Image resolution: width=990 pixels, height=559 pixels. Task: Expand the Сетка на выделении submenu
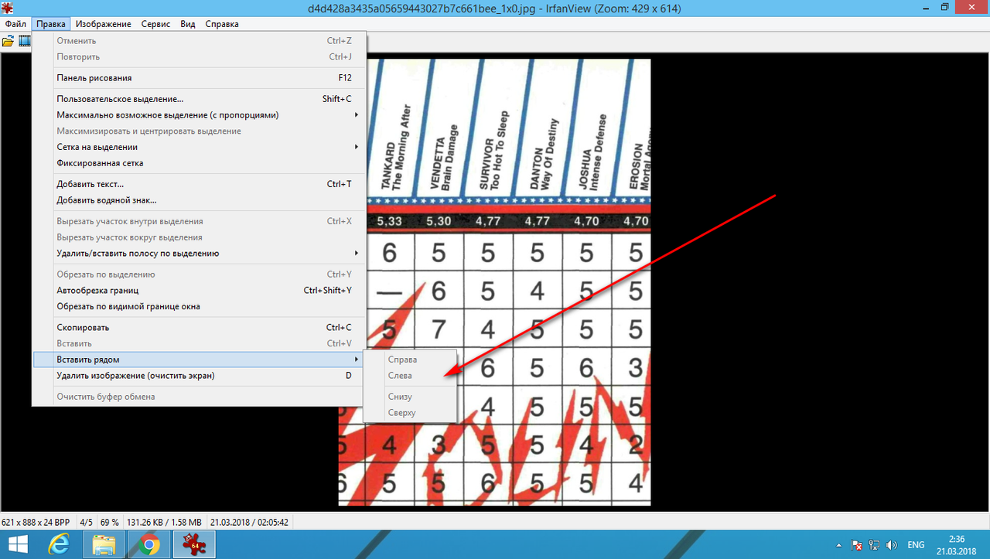tap(199, 147)
